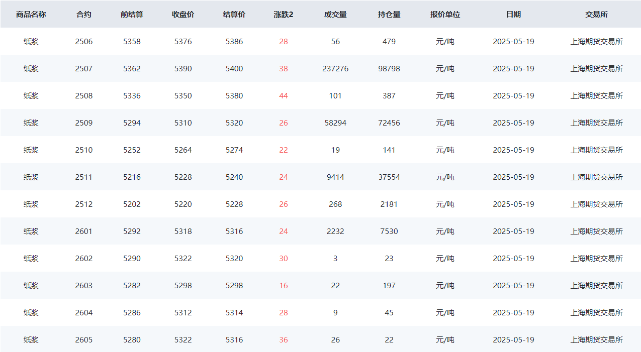Select contract 2508 cell

[x=84, y=96]
